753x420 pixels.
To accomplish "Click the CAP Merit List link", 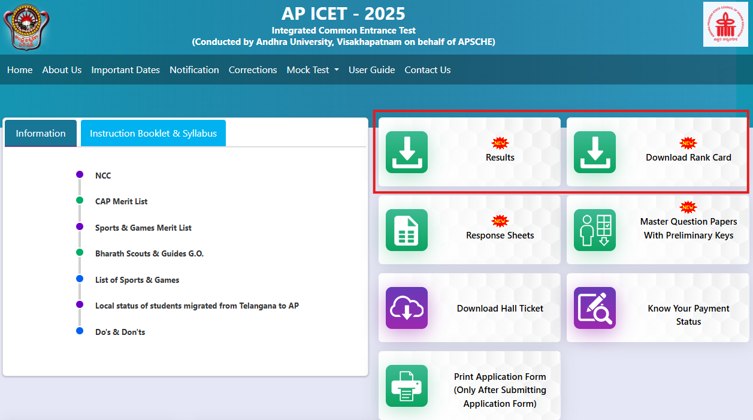I will click(x=121, y=201).
